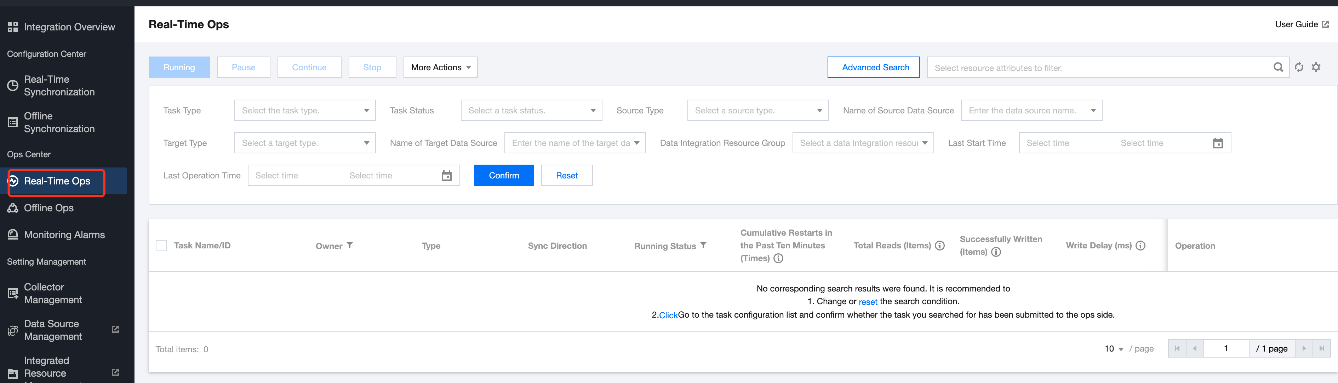Change the 10 per page selector
The width and height of the screenshot is (1338, 383).
1114,349
